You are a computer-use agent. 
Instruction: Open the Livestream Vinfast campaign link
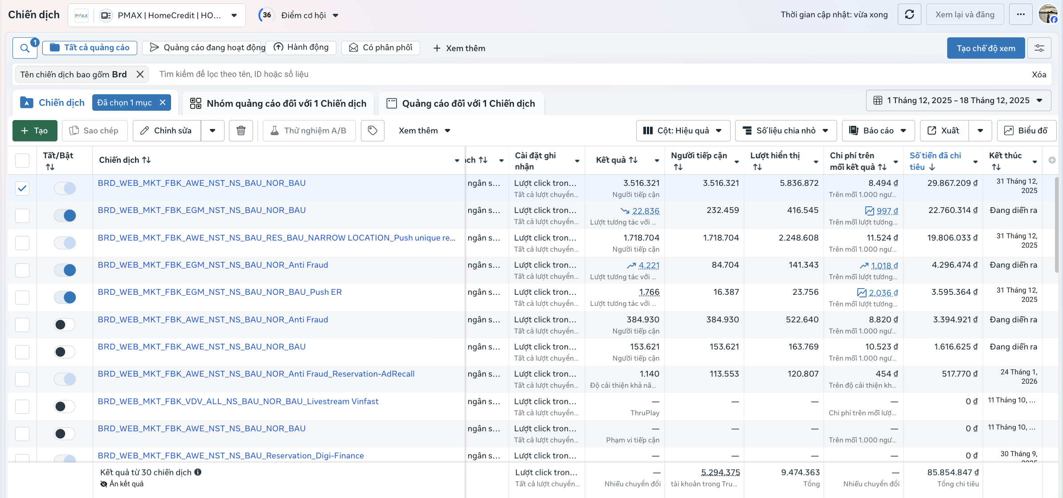point(238,401)
